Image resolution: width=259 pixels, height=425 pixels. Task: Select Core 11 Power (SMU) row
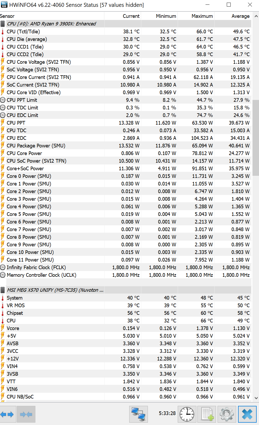pyautogui.click(x=126, y=260)
